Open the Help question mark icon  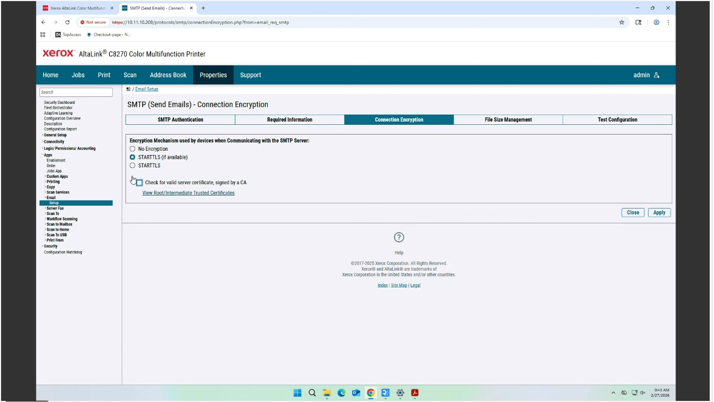point(399,237)
